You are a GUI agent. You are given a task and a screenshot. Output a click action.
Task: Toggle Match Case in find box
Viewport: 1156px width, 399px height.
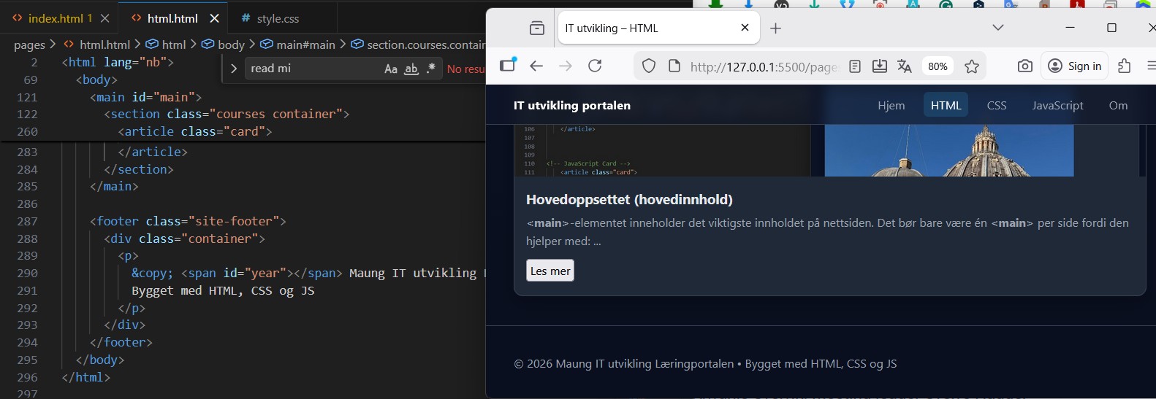pyautogui.click(x=391, y=69)
